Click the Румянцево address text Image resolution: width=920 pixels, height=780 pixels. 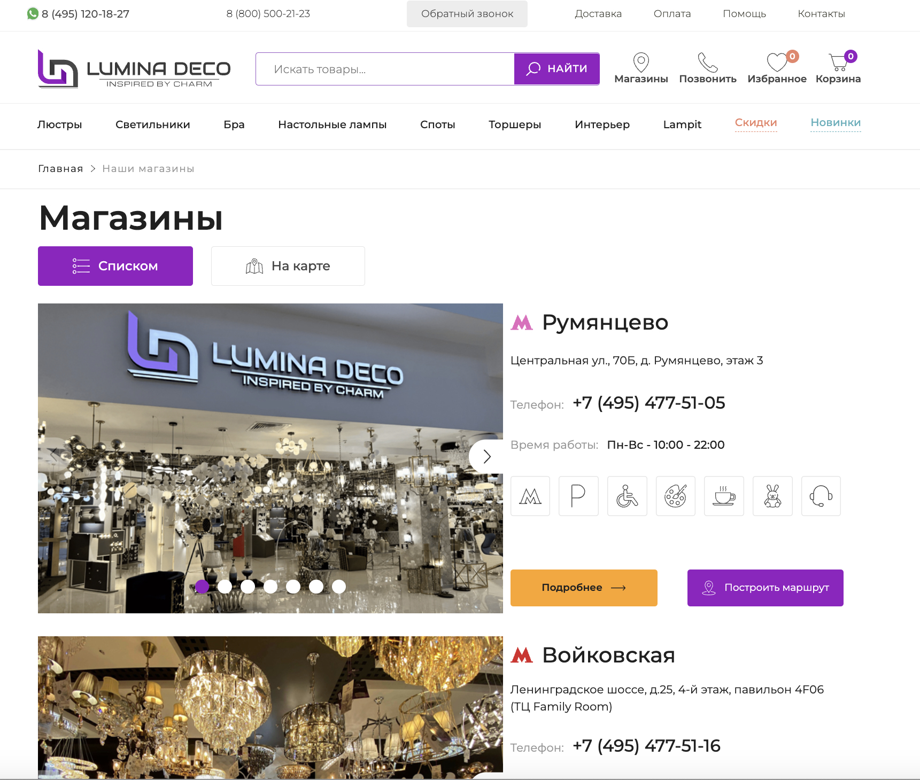pyautogui.click(x=637, y=361)
